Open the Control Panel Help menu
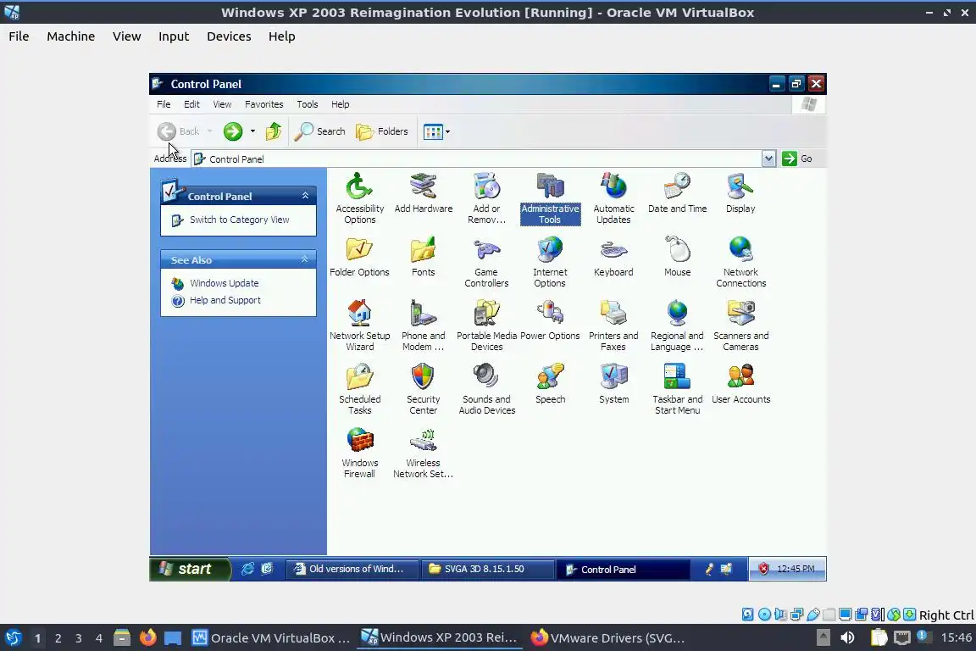Viewport: 976px width, 651px height. click(341, 104)
